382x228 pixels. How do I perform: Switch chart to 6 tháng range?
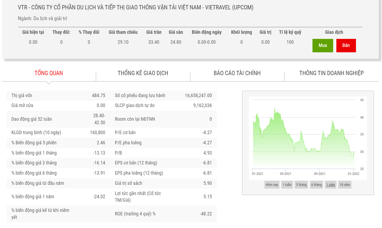(316, 185)
